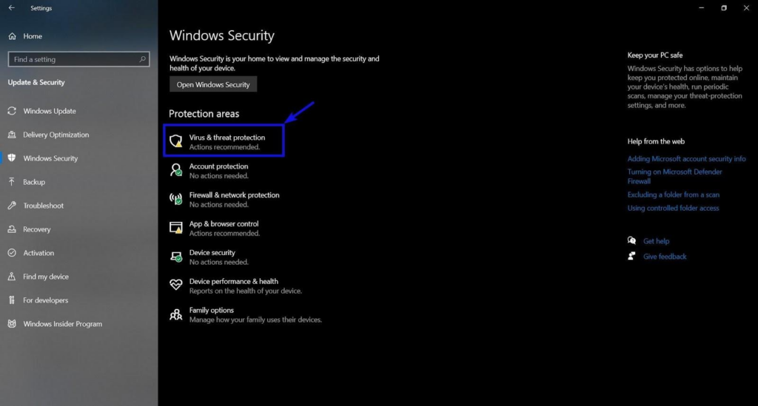The height and width of the screenshot is (406, 758).
Task: Open Windows Update in the sidebar
Action: point(49,111)
